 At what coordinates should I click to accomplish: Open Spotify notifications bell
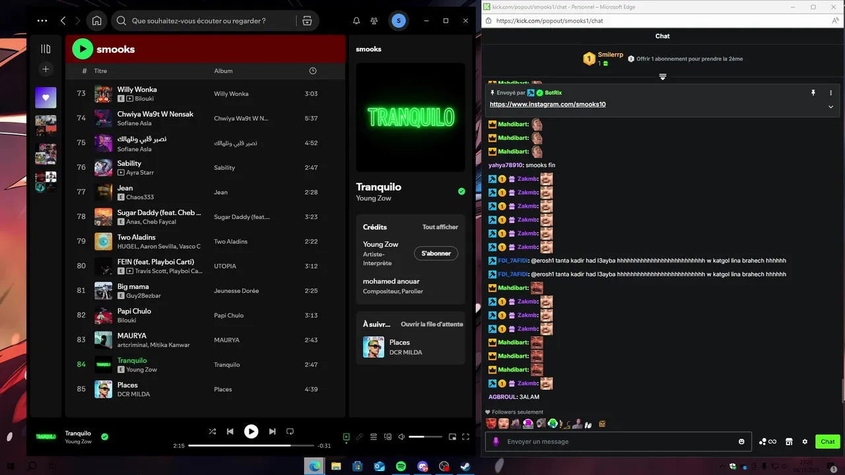point(356,20)
